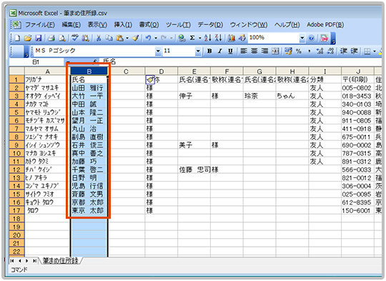Viewport: 386px width, 281px height.
Task: Open the 書式(O) menu
Action: click(x=149, y=25)
